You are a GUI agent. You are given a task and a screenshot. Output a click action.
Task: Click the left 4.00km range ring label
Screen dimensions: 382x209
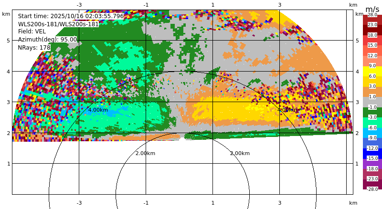(98, 110)
